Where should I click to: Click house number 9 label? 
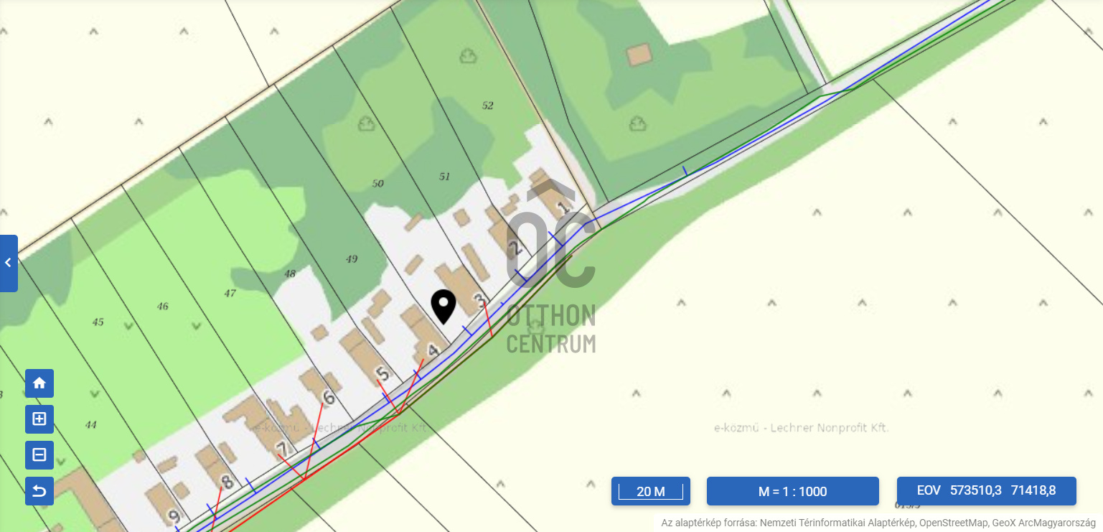coord(173,515)
